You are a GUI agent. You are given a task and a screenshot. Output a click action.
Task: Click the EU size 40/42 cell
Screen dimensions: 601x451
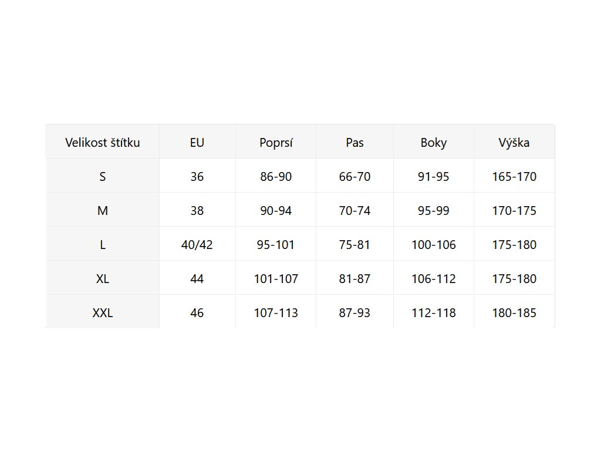coord(197,244)
